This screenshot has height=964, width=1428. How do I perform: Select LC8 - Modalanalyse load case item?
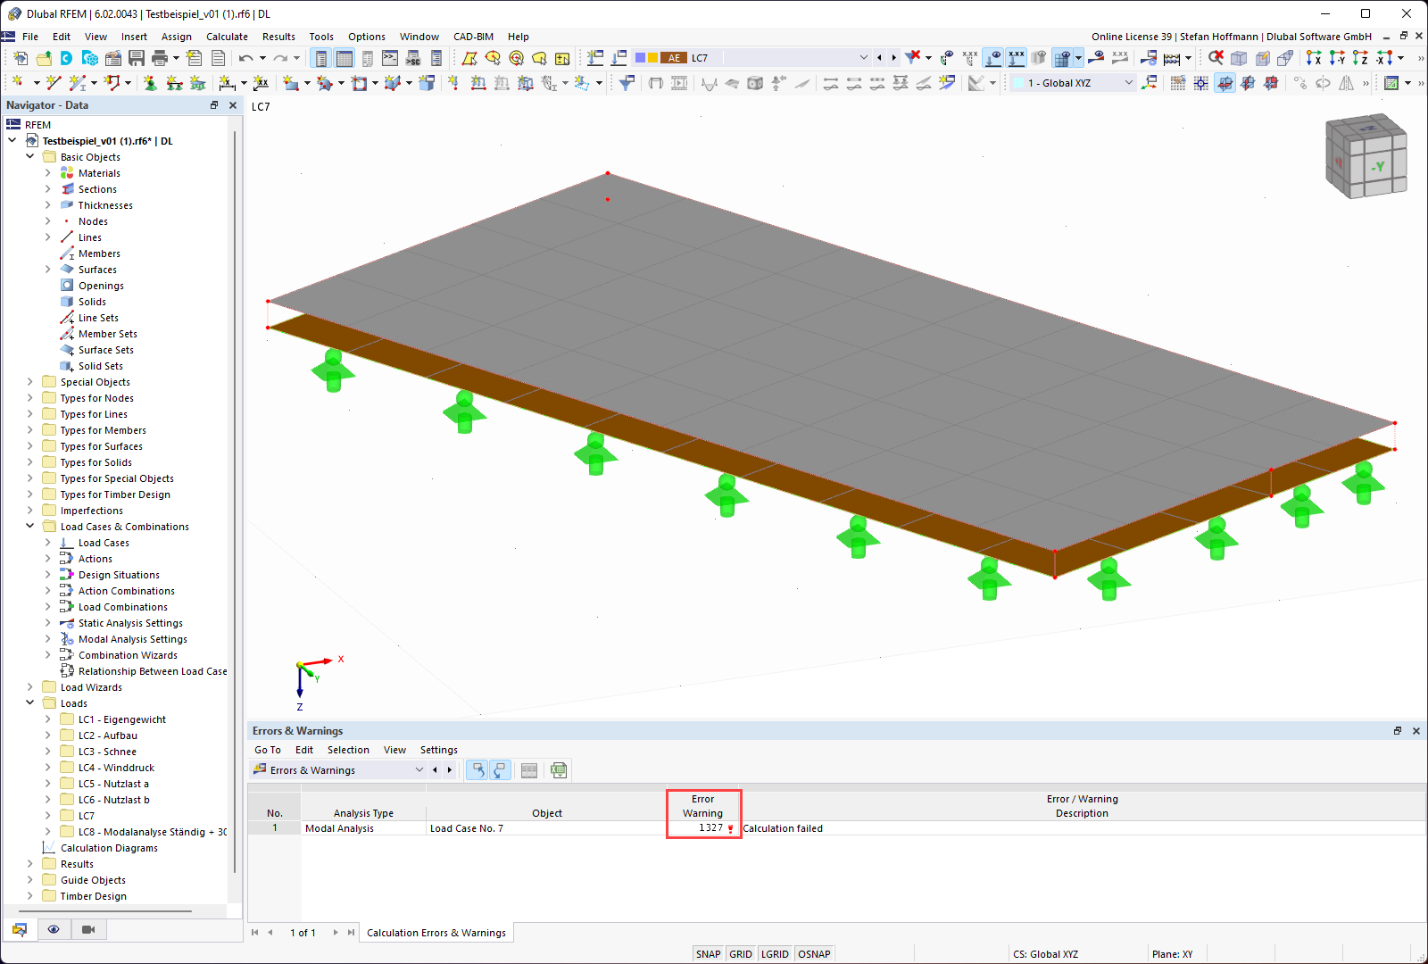coord(153,832)
